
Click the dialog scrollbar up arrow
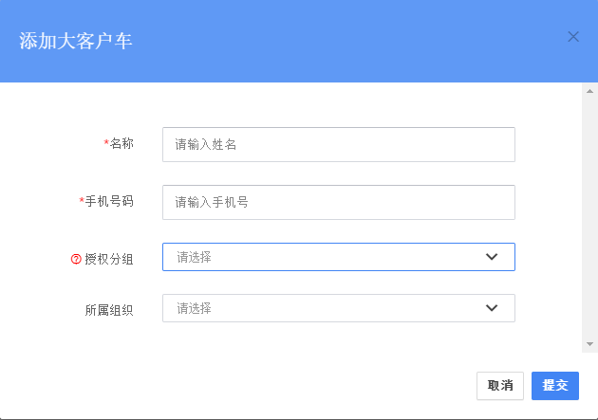[589, 91]
